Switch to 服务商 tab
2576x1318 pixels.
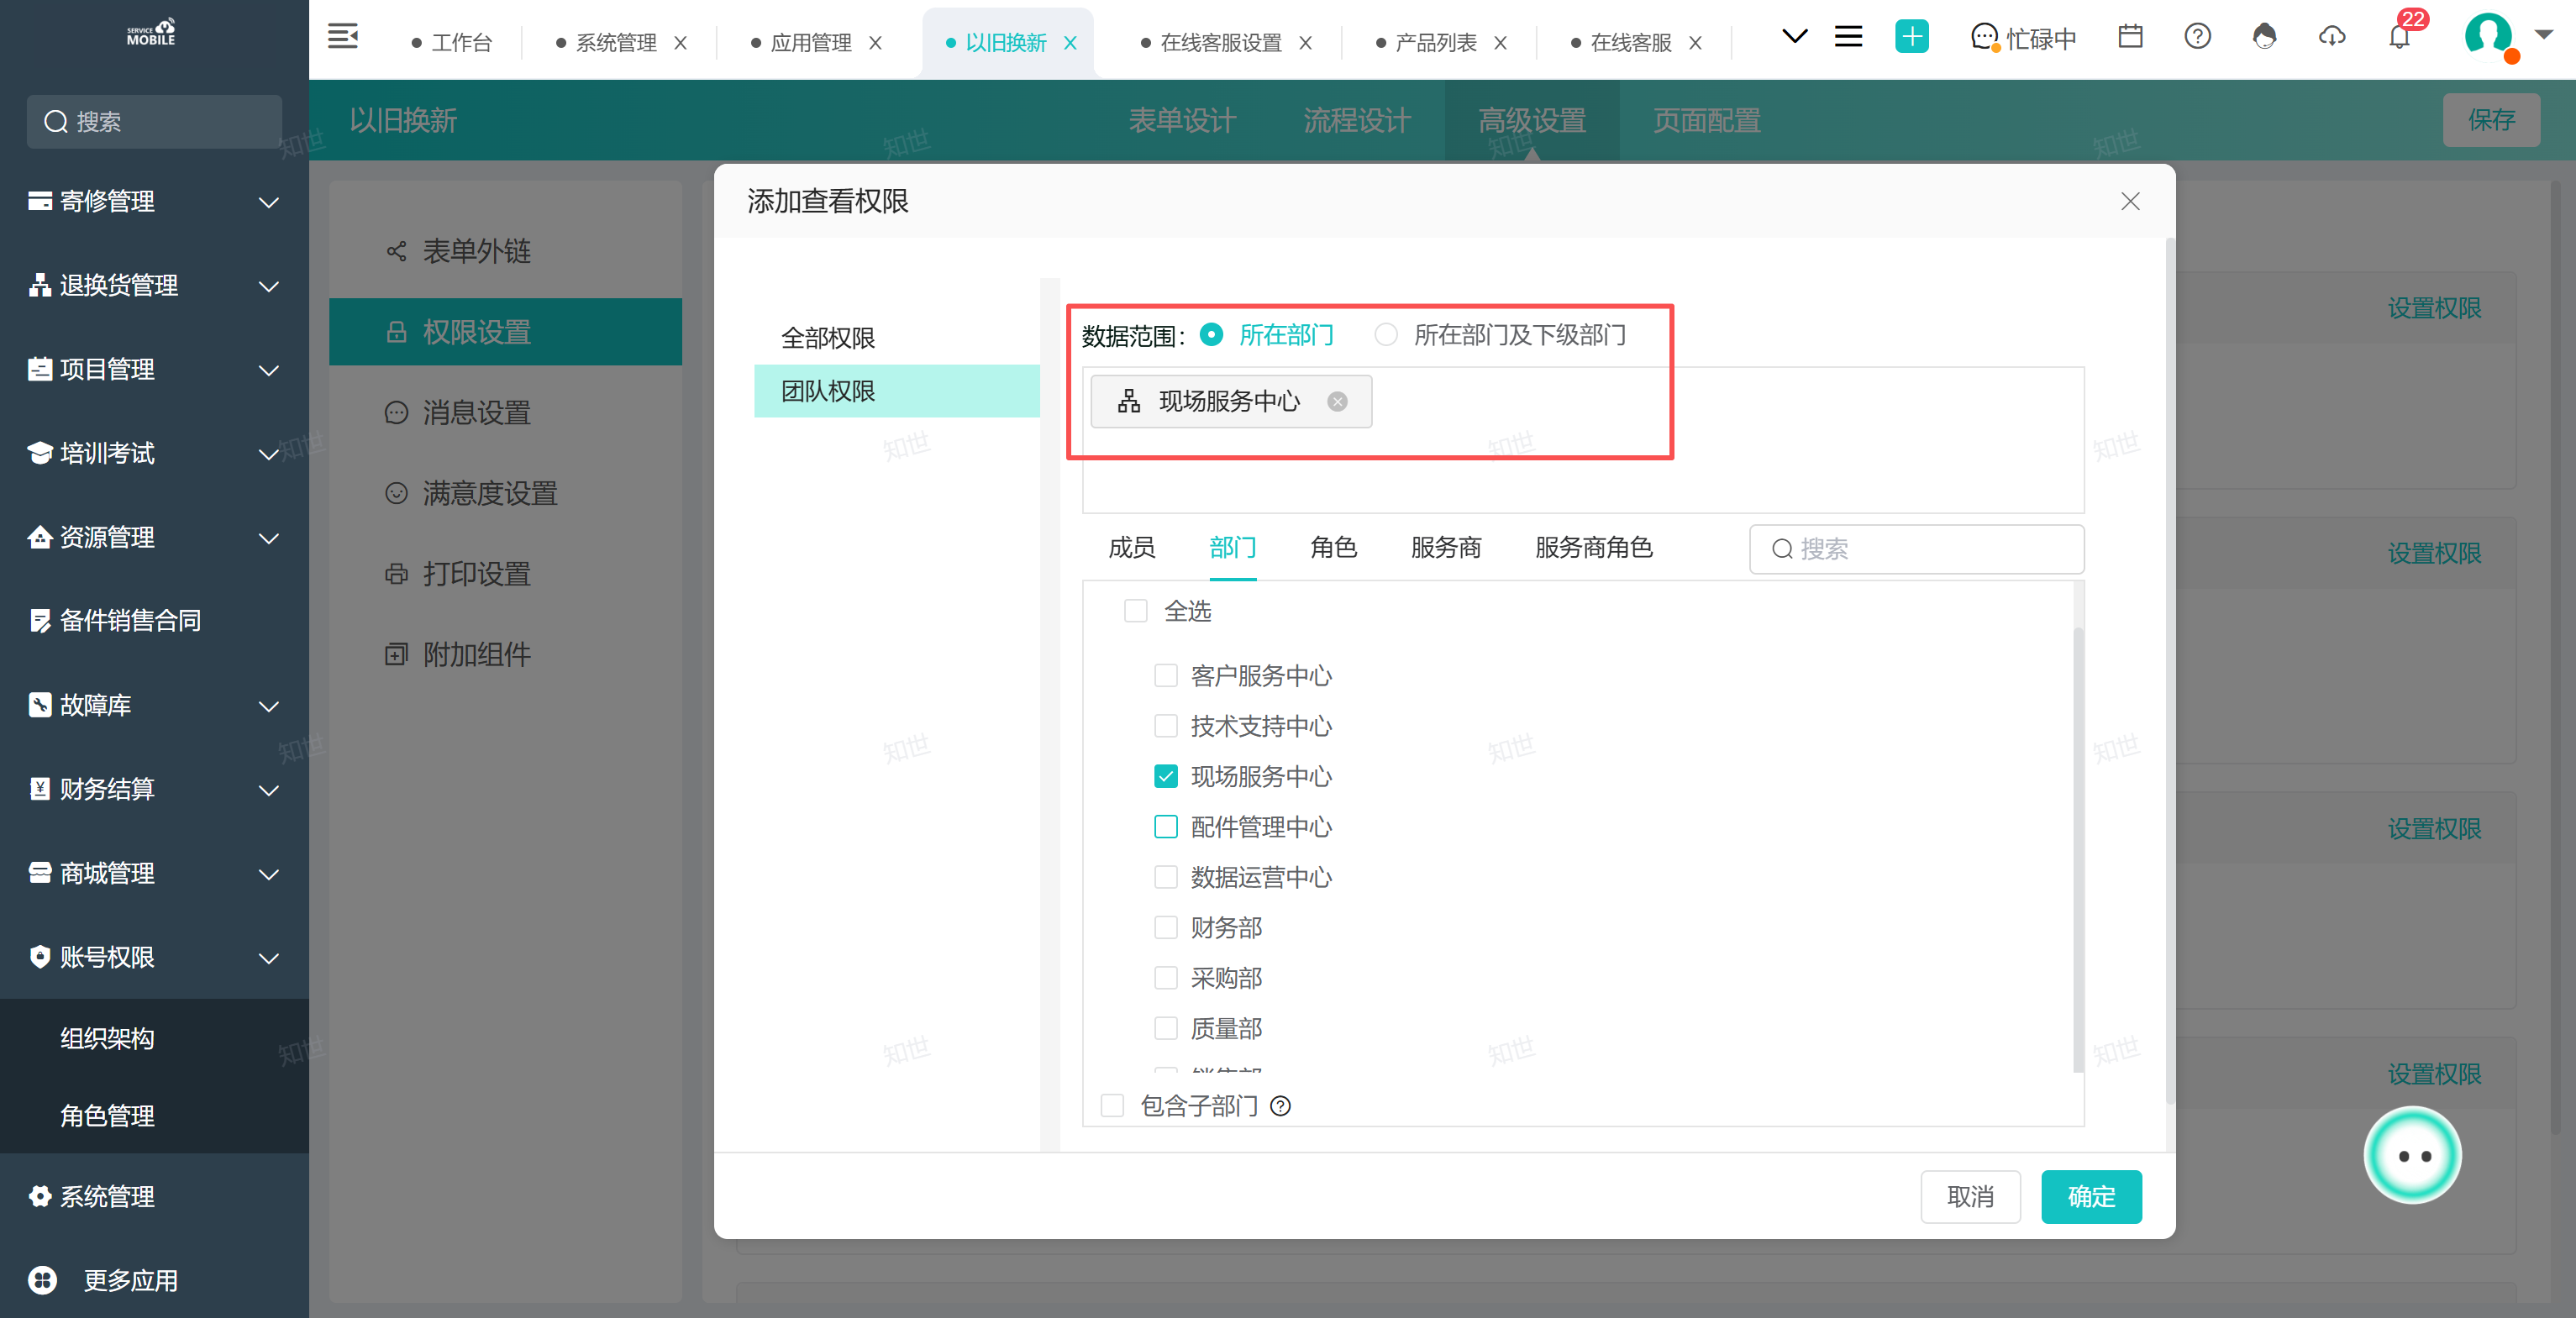1446,548
